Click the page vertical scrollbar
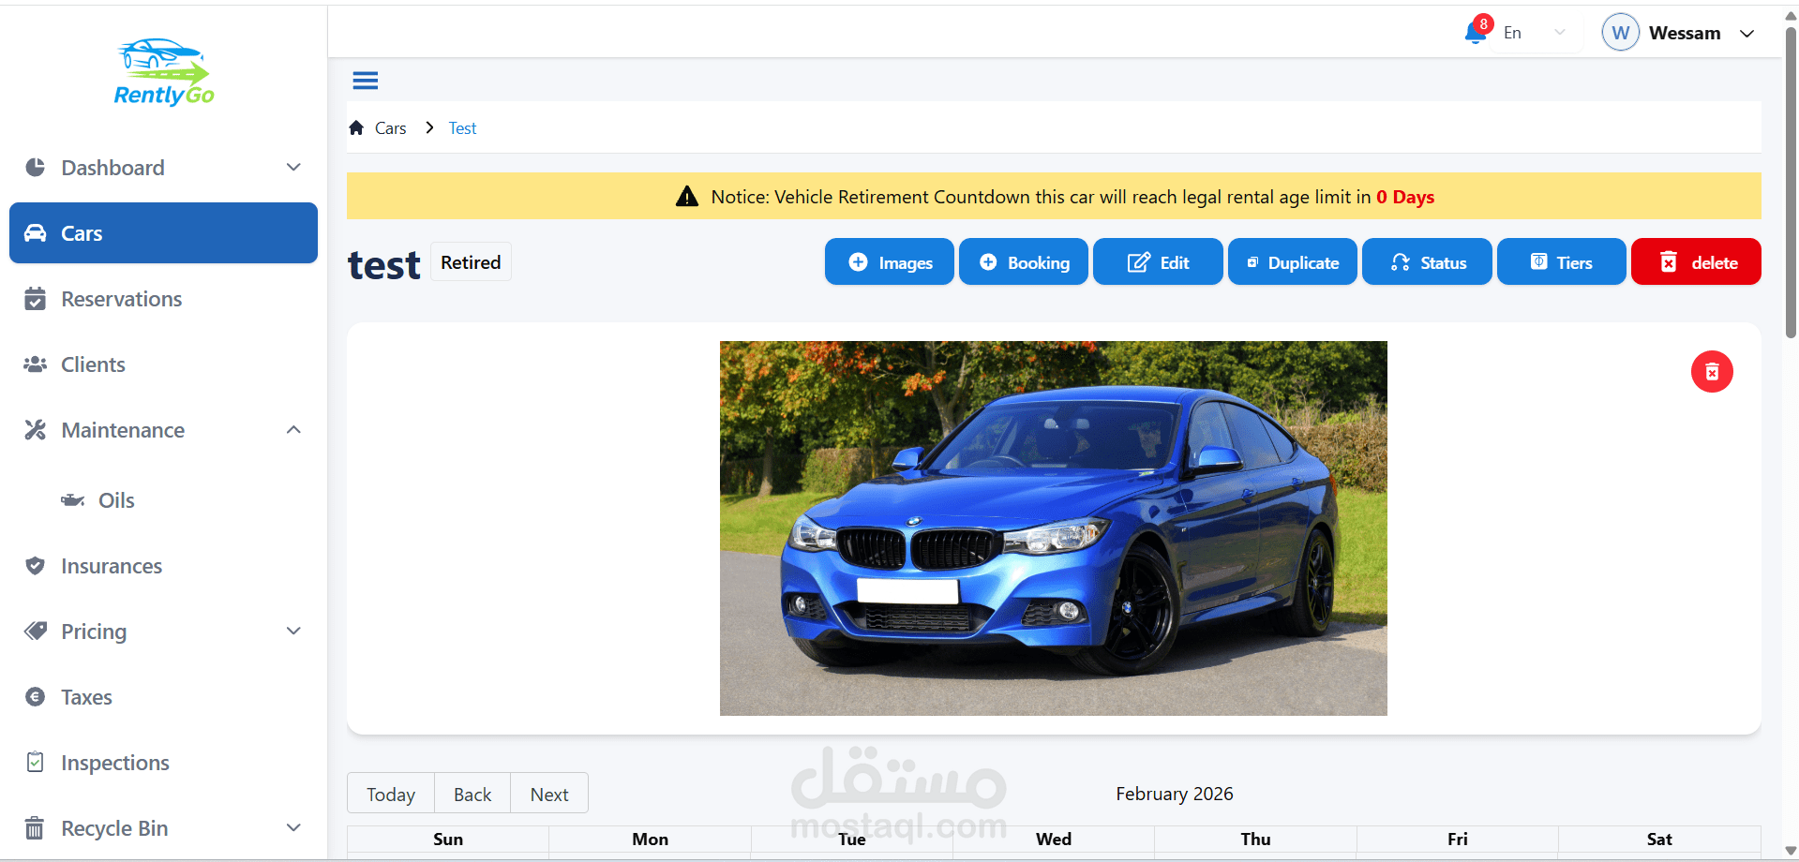Screen dimensions: 1799x862 pyautogui.click(x=1791, y=183)
